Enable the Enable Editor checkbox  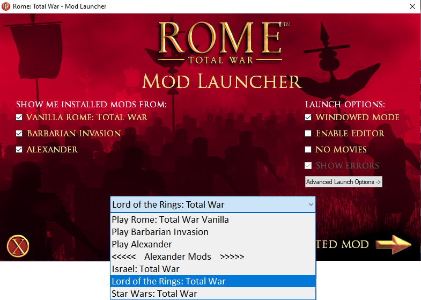(308, 134)
